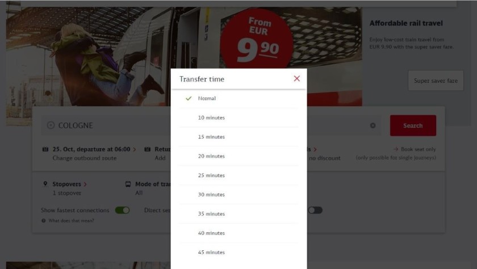The image size is (477, 269).
Task: Click the arrow icon beside Book seat only
Action: (396, 149)
